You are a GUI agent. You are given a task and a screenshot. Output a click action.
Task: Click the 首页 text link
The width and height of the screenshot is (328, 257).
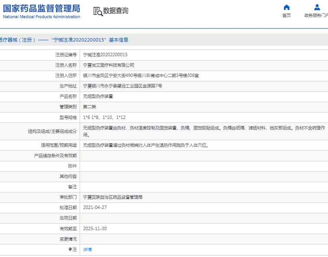point(286,16)
